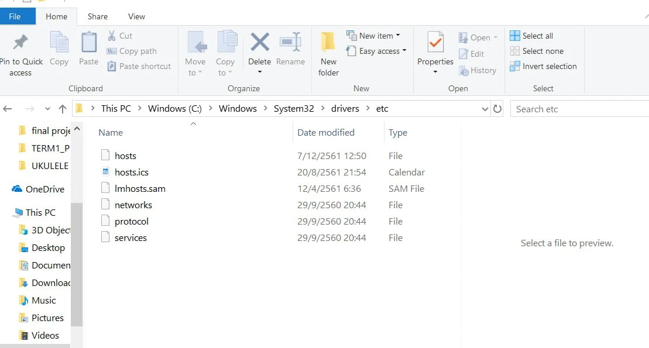Click the Music folder icon in sidebar

click(x=24, y=301)
